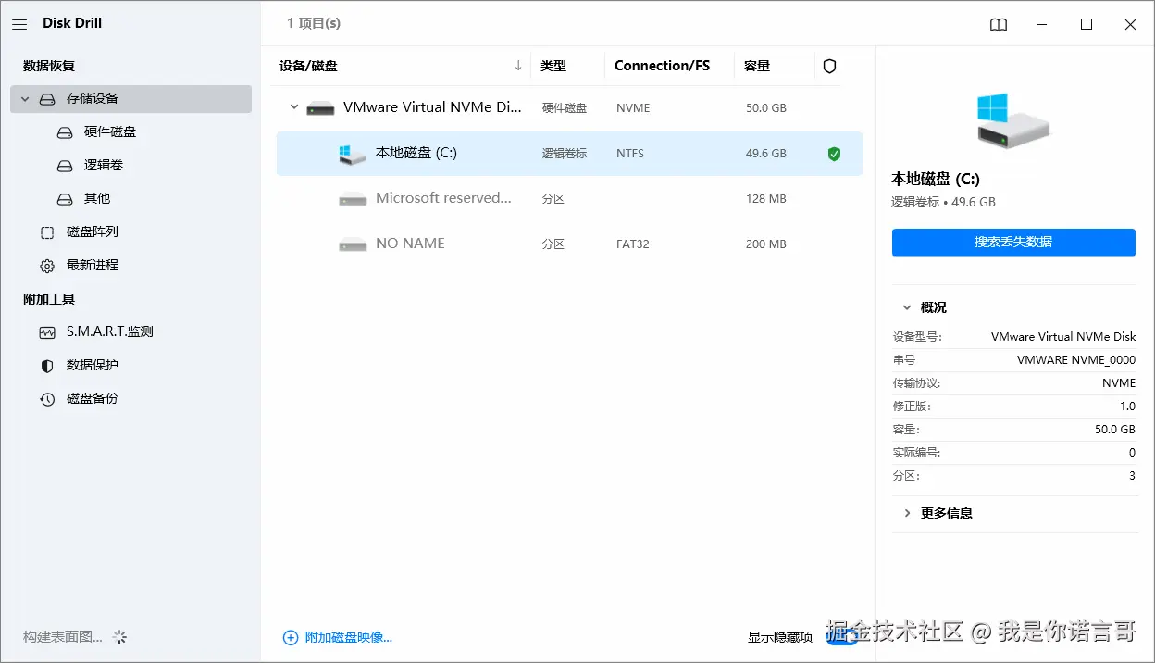
Task: Select the 本地磁盘 (C:) row
Action: pyautogui.click(x=569, y=154)
